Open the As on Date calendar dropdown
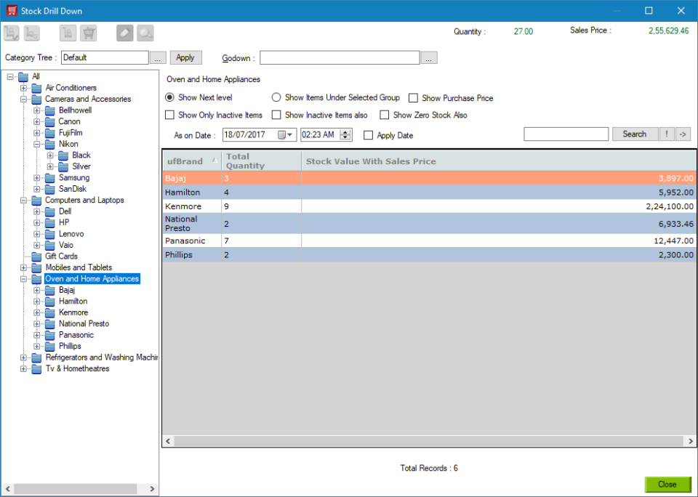 pos(285,135)
